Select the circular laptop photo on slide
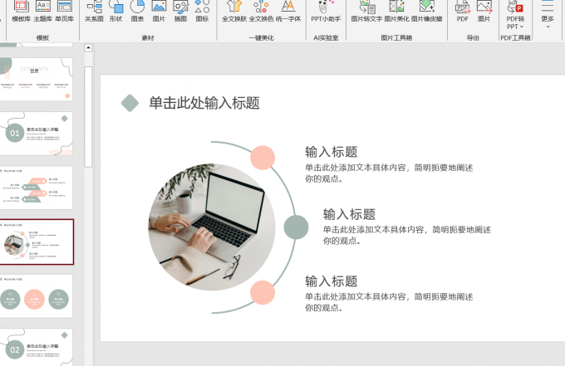Image resolution: width=565 pixels, height=366 pixels. tap(212, 227)
